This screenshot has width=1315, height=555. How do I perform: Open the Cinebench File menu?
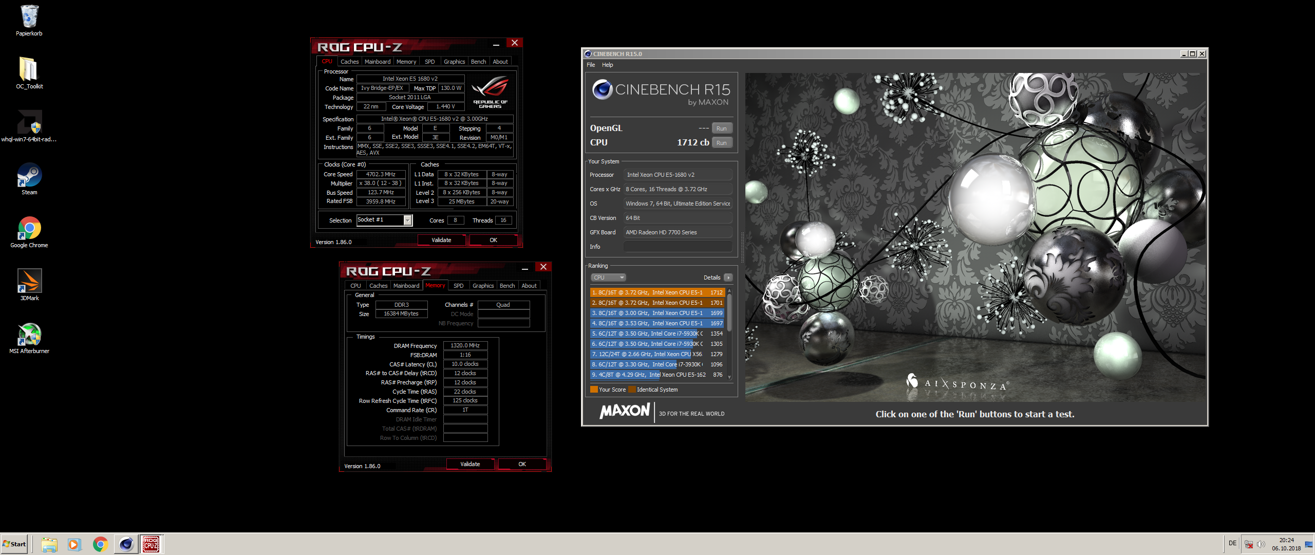point(591,65)
